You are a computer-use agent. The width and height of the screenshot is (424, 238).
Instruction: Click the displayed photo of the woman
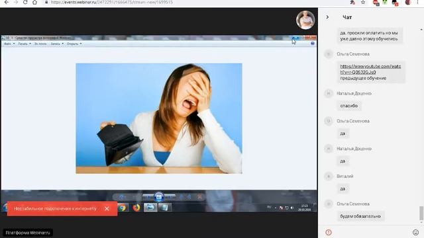159,118
